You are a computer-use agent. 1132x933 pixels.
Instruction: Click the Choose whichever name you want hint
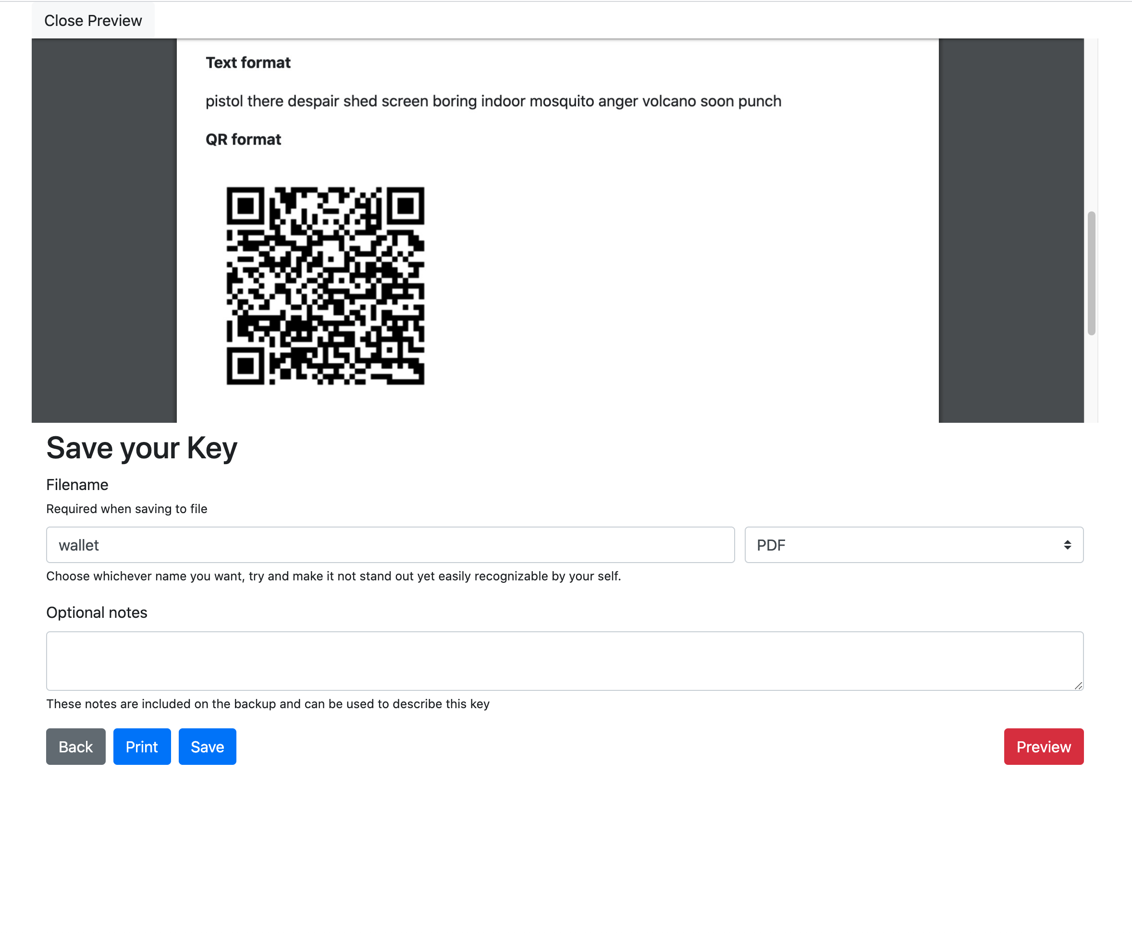pyautogui.click(x=334, y=576)
